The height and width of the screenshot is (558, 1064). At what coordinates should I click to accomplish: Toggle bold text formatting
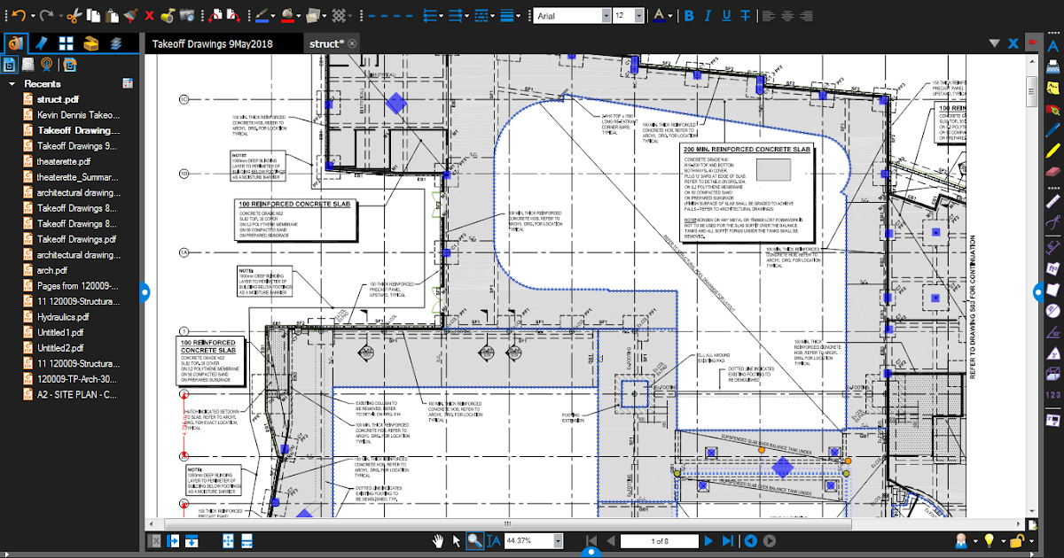coord(689,15)
